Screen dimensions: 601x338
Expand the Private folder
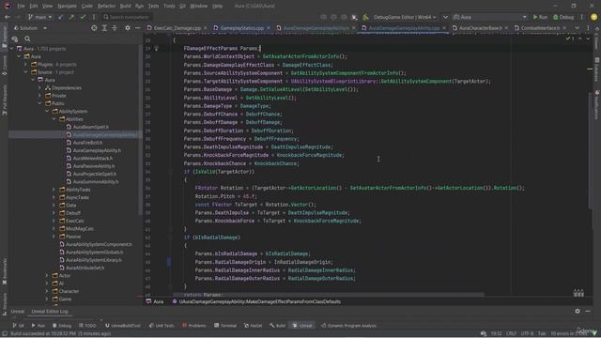39,96
